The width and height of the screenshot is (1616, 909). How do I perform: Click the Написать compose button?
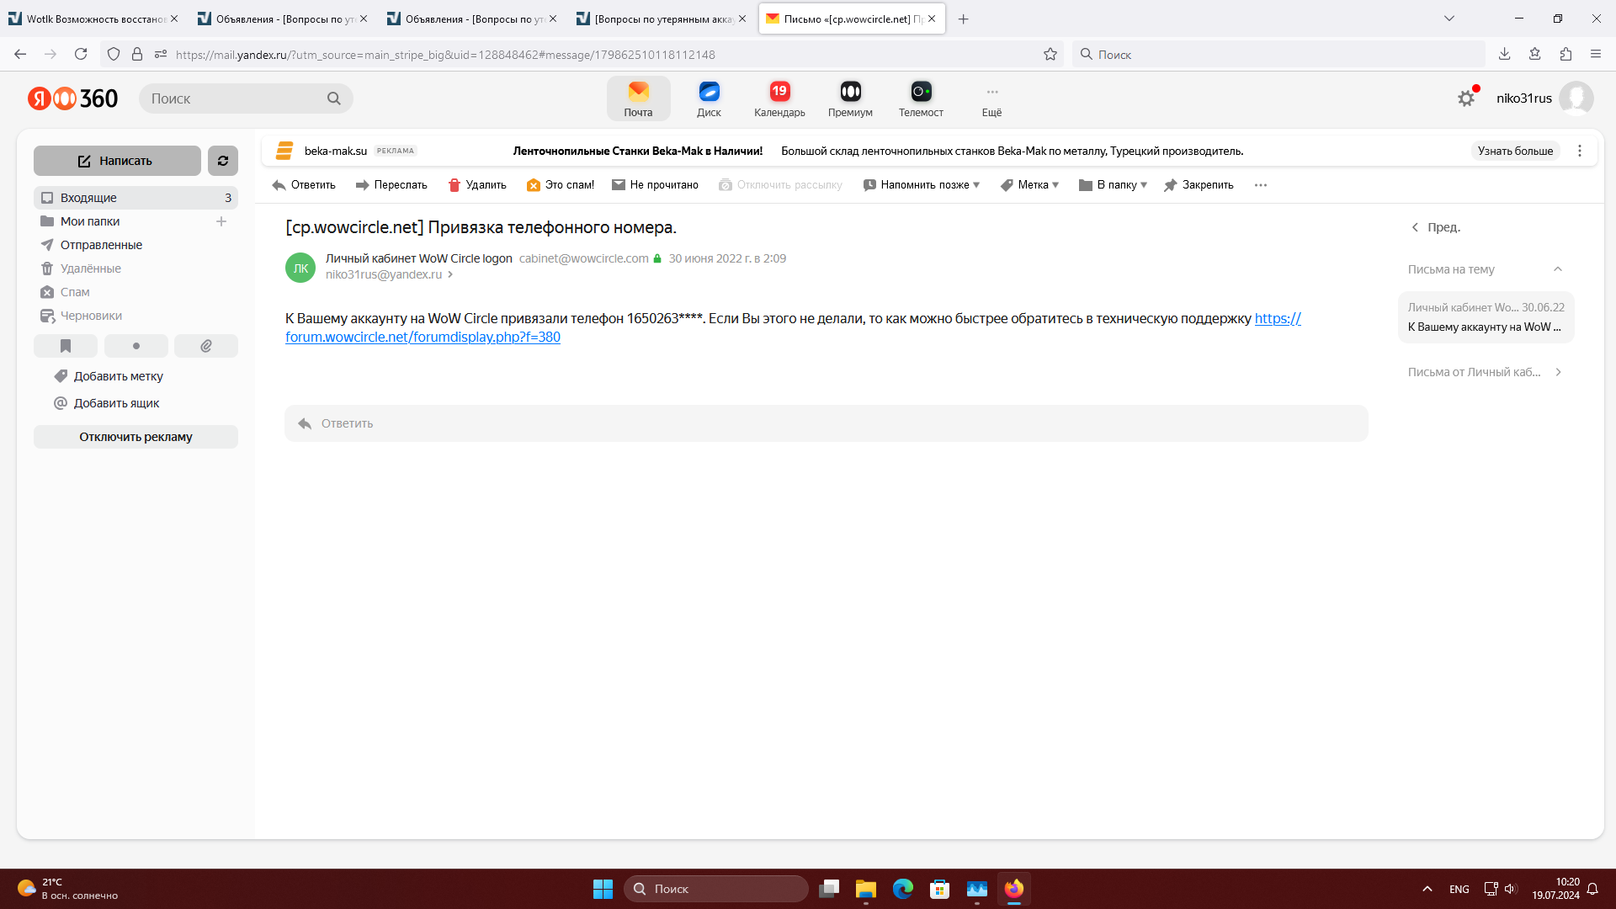point(117,161)
